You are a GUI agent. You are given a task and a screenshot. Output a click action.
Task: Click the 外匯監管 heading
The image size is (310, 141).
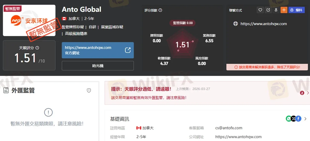[23, 90]
